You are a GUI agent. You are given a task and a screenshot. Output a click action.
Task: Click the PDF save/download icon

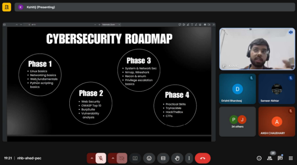pyautogui.click(x=209, y=24)
